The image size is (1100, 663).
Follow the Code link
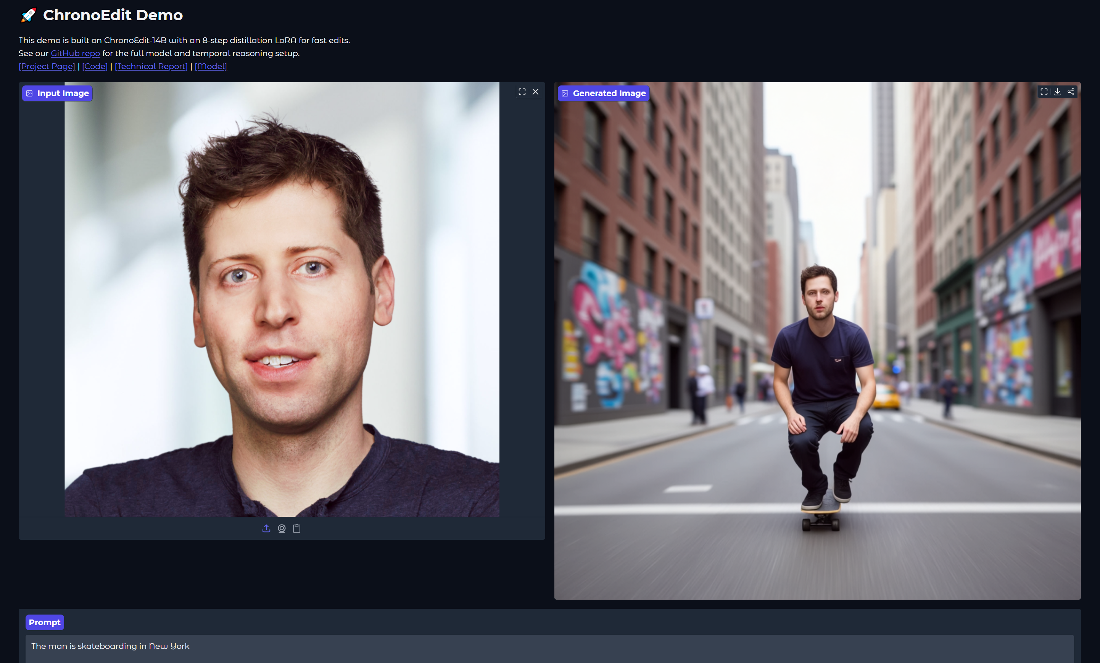pyautogui.click(x=95, y=66)
